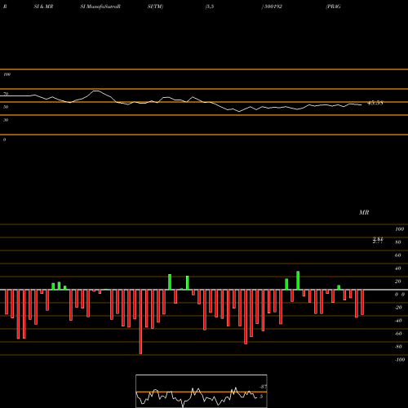Viewport: 408px width, 408px height.
Task: Click the 30 level label on RSI axis
Action: click(x=6, y=120)
